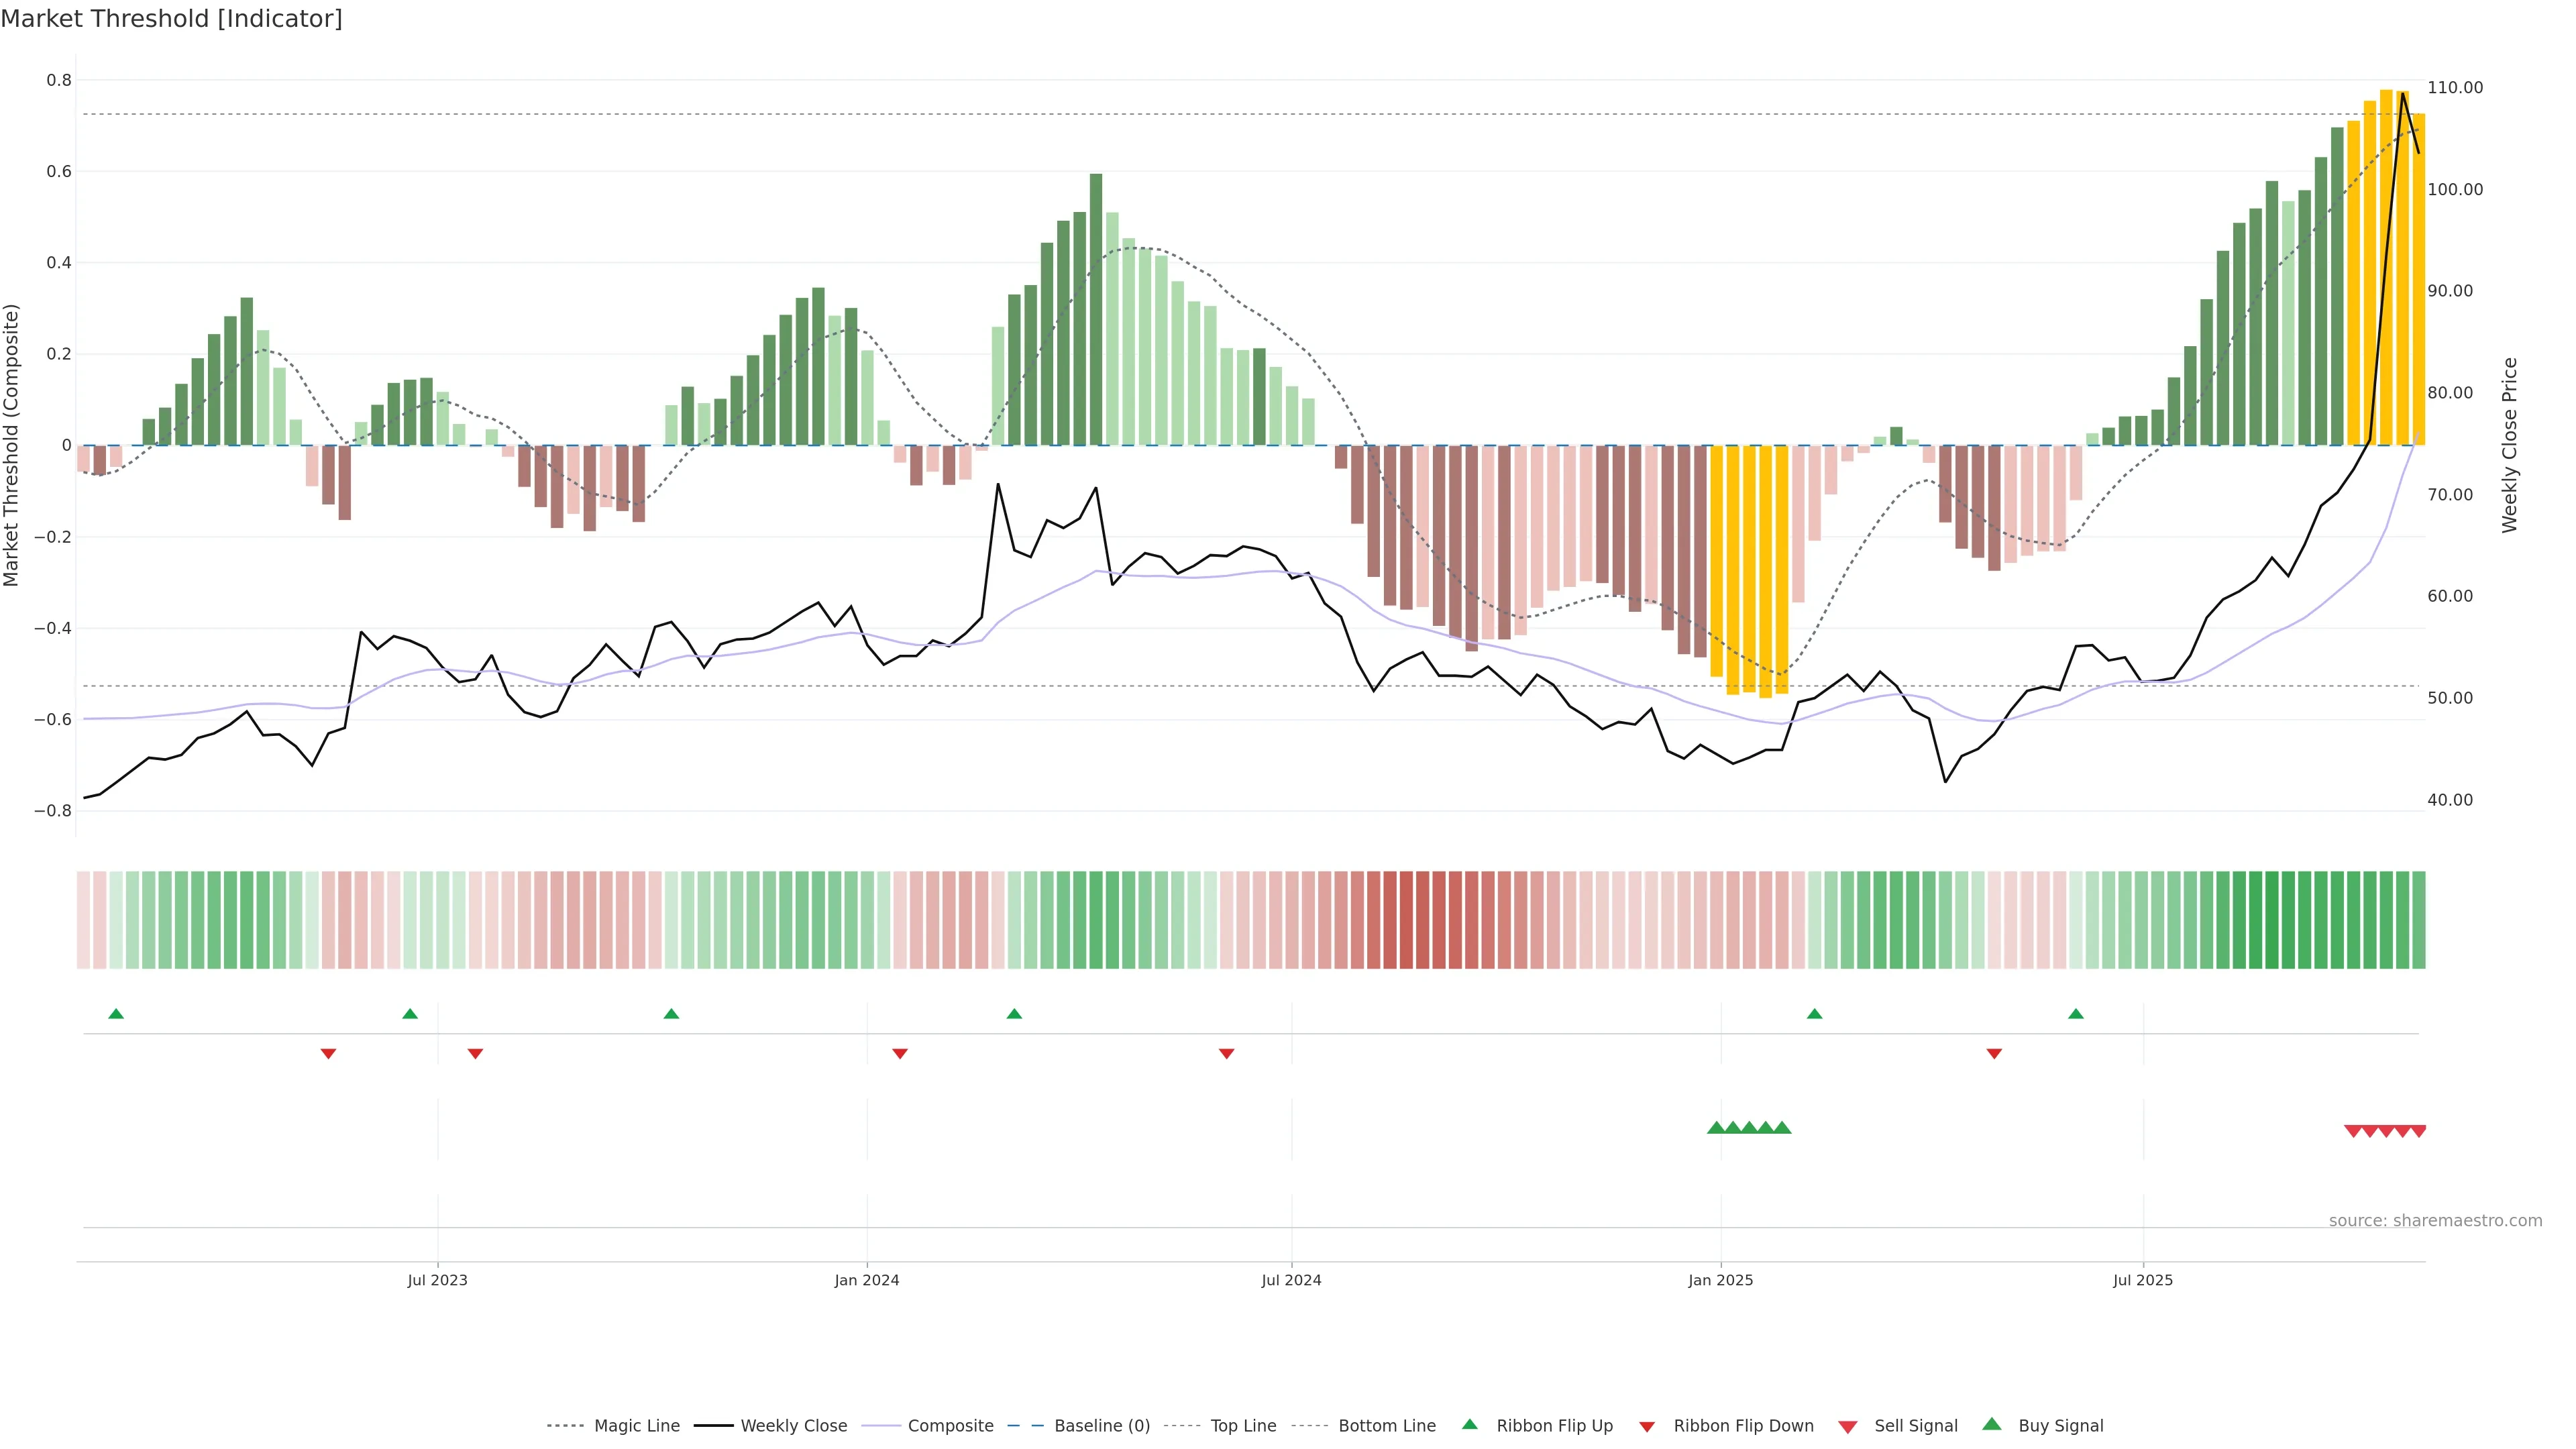Hide the Composite line via legend
2576x1449 pixels.
coord(950,1426)
